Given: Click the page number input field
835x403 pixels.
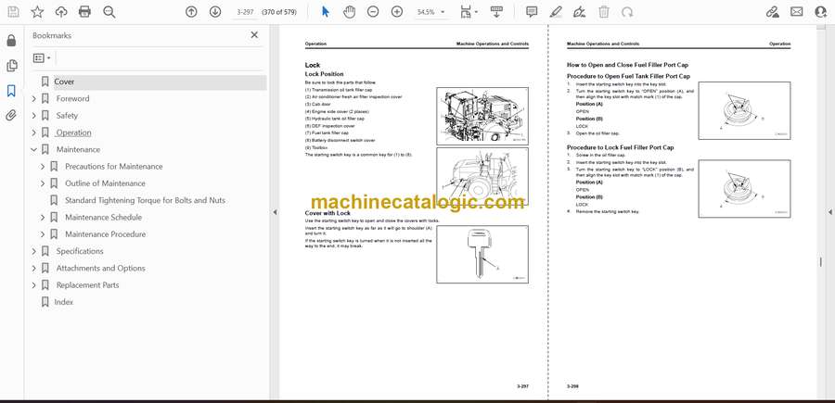Looking at the screenshot, I should pyautogui.click(x=246, y=12).
